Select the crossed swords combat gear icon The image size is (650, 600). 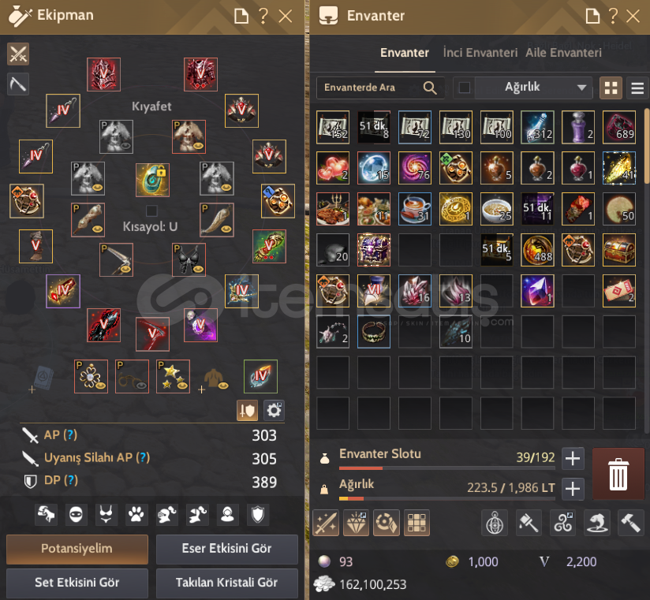(18, 54)
